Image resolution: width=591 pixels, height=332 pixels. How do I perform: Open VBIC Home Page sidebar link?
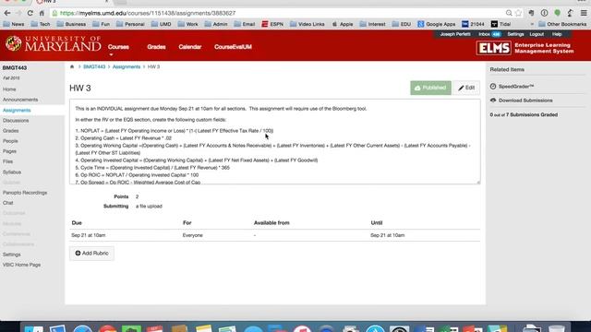click(21, 265)
